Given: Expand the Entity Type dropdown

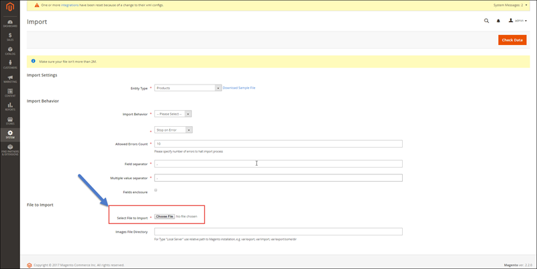Looking at the screenshot, I should click(188, 88).
